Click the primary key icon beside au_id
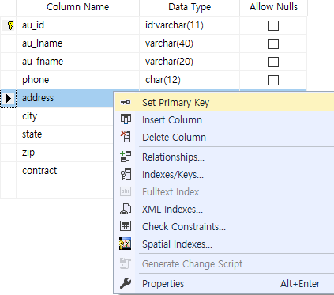Image resolution: width=334 pixels, height=295 pixels. [10, 25]
